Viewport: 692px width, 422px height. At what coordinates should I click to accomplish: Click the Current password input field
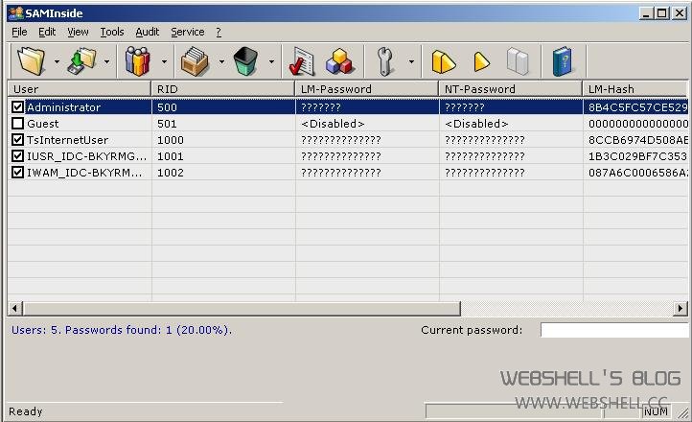[x=614, y=330]
